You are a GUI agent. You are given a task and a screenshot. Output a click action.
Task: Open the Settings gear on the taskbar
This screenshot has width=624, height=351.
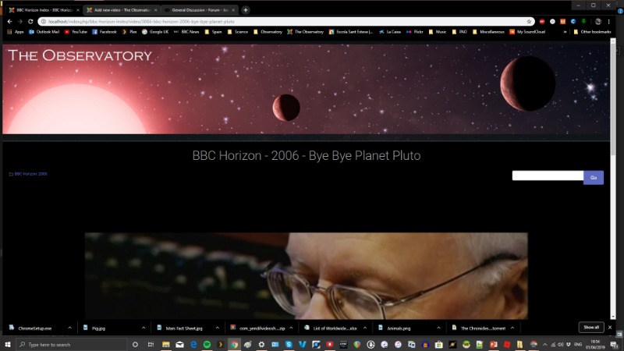point(261,344)
